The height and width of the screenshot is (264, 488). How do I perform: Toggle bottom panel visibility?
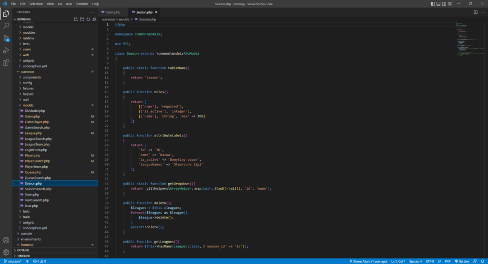point(438,4)
